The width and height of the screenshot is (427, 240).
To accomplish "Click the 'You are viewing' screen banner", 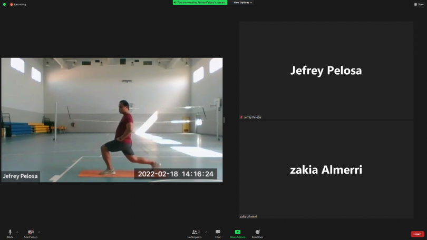I will click(x=200, y=3).
